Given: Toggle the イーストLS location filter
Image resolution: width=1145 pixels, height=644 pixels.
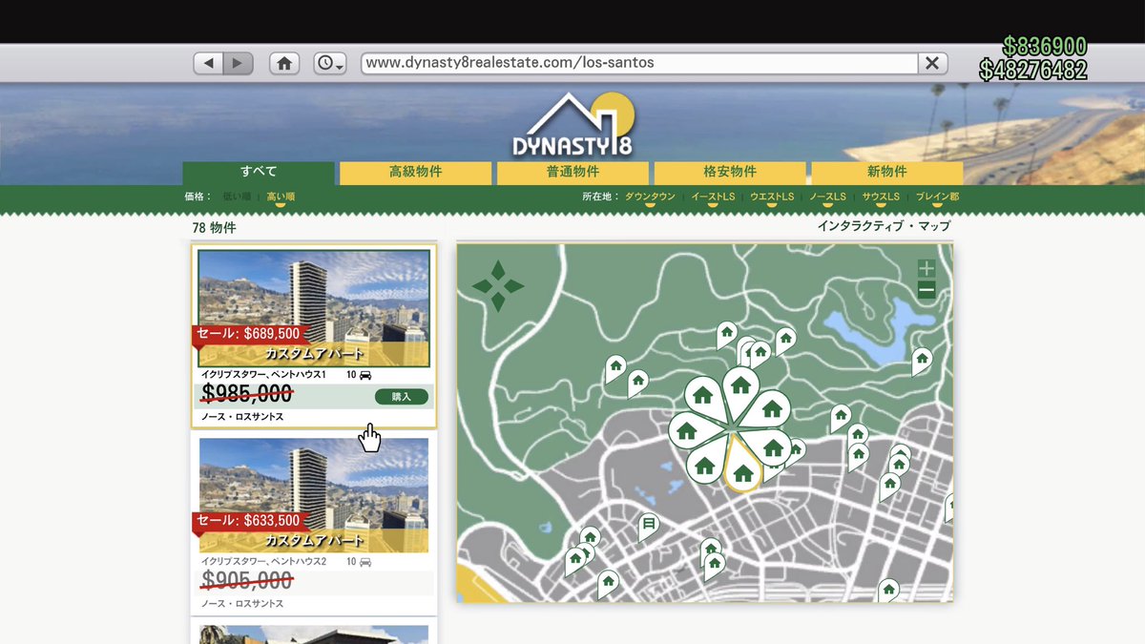Looking at the screenshot, I should coord(713,197).
